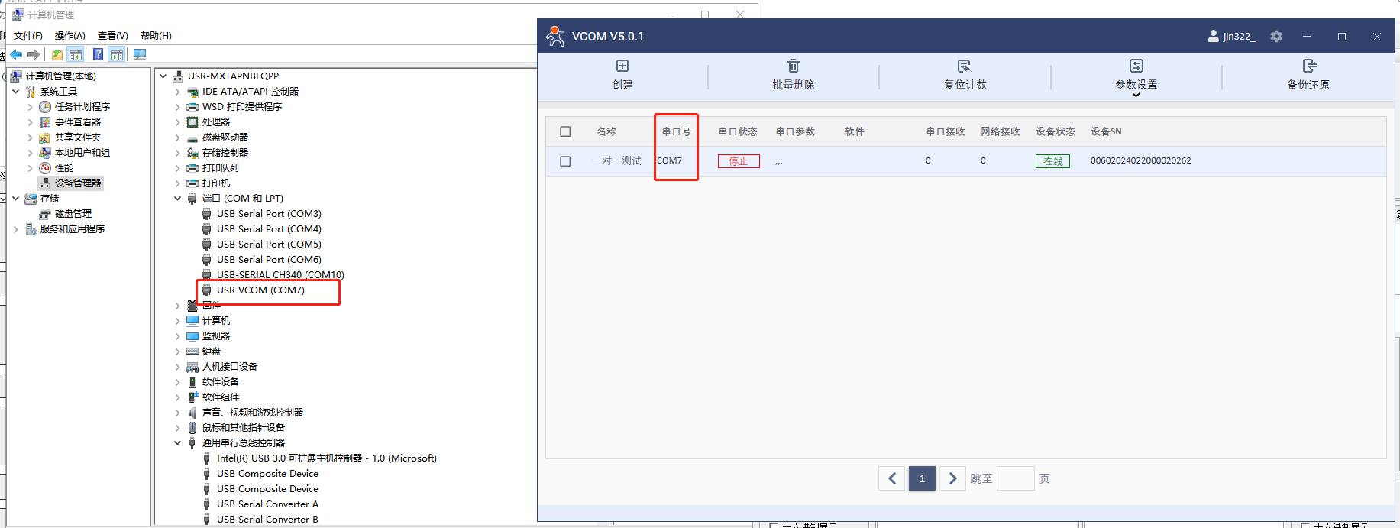The image size is (1400, 528).
Task: Go to next page in VCOM pagination
Action: point(952,478)
